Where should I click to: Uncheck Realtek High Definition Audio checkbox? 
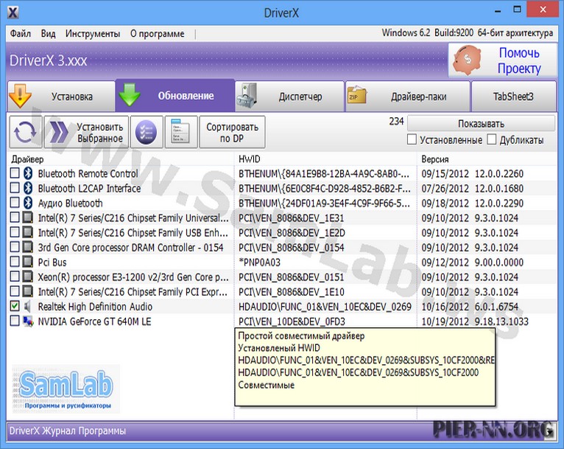[15, 307]
